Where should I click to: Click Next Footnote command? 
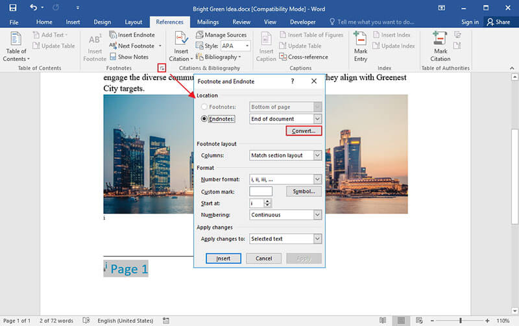point(132,45)
